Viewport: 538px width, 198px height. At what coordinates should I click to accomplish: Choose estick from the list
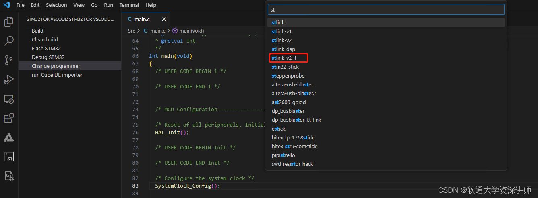(x=386, y=129)
